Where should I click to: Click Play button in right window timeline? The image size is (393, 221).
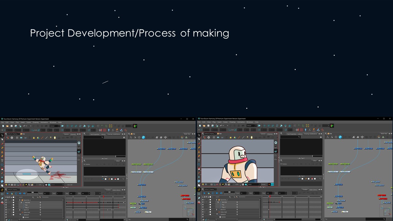204,193
